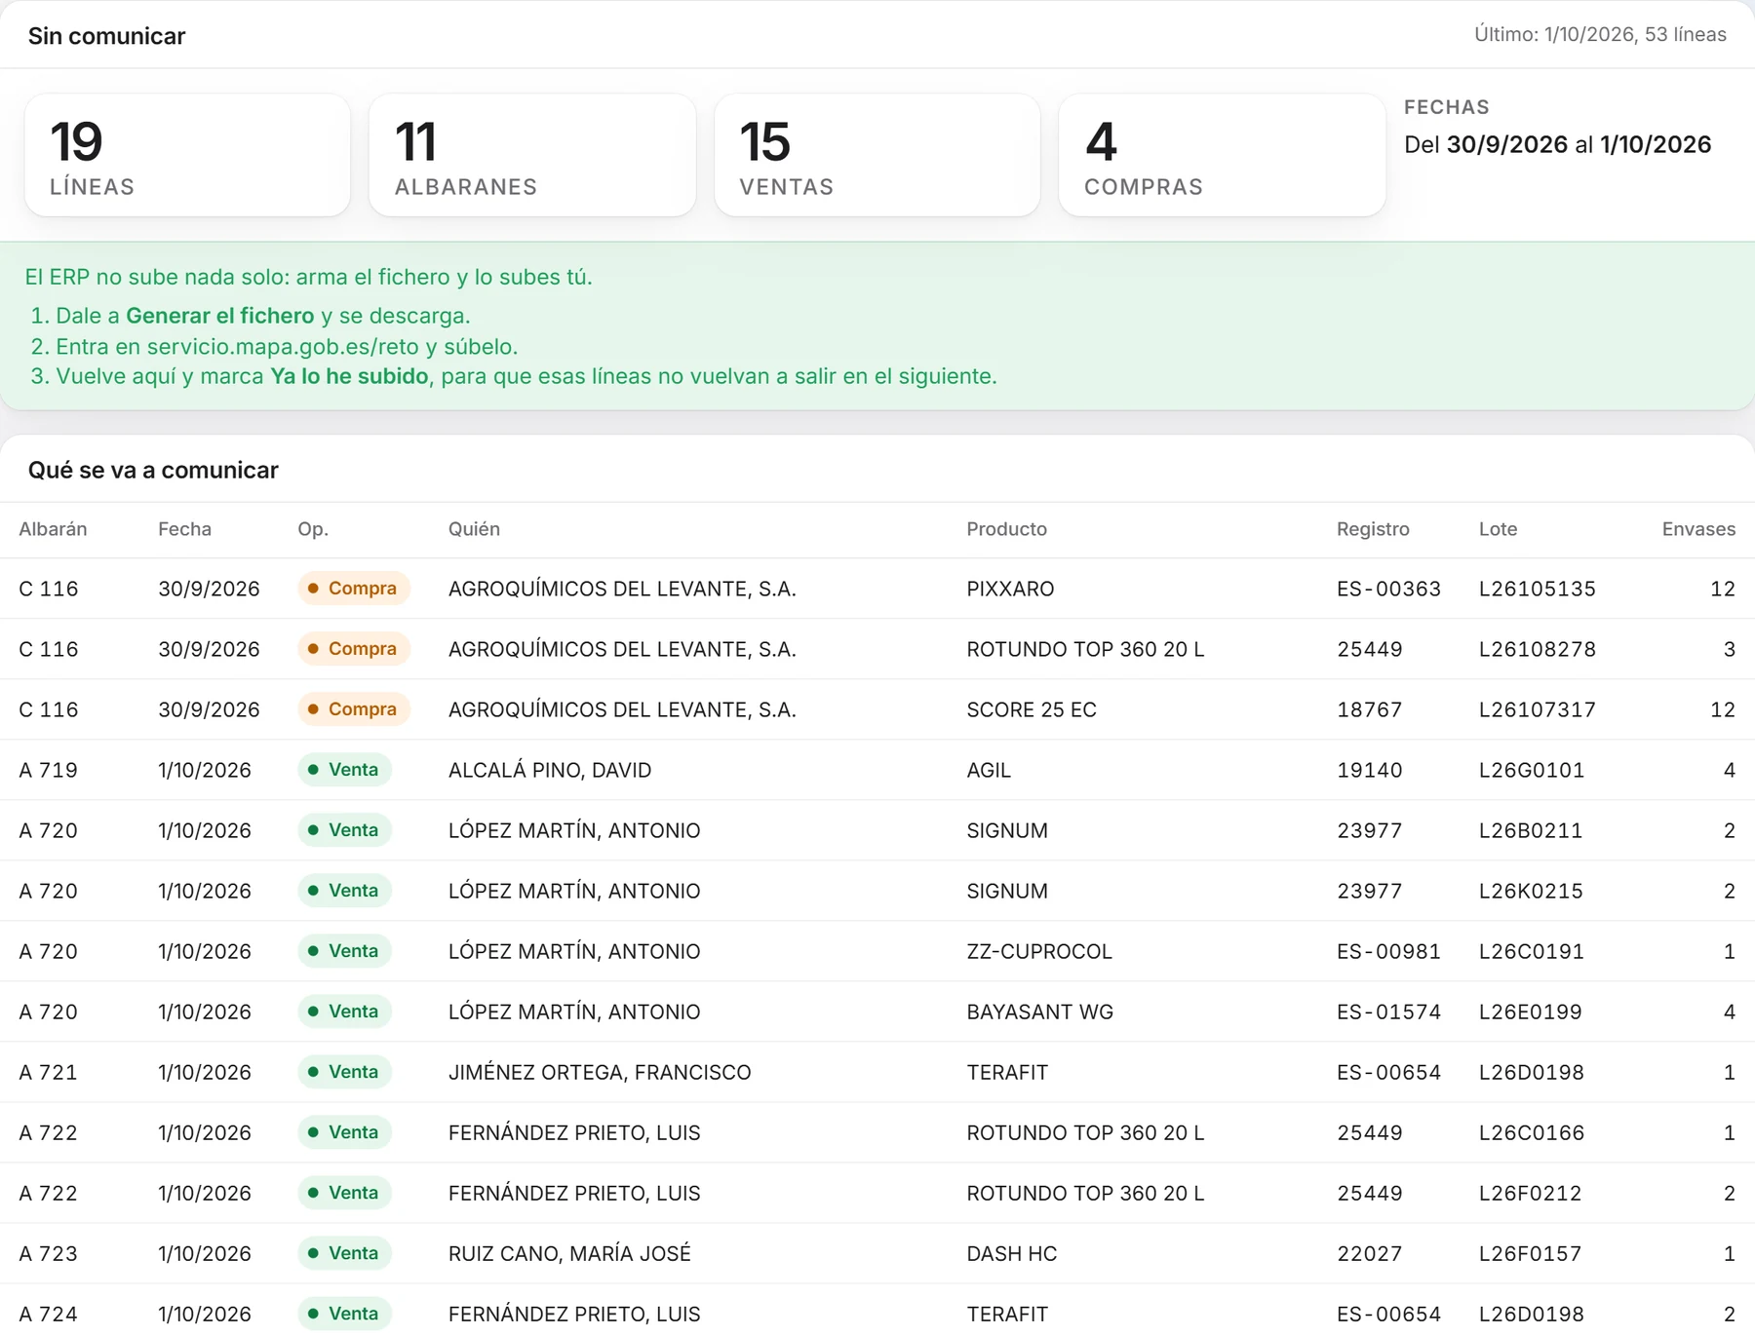Click 'JIMÉNEZ ORTEGA, FRANCISCO' cell
This screenshot has height=1336, width=1755.
click(600, 1072)
